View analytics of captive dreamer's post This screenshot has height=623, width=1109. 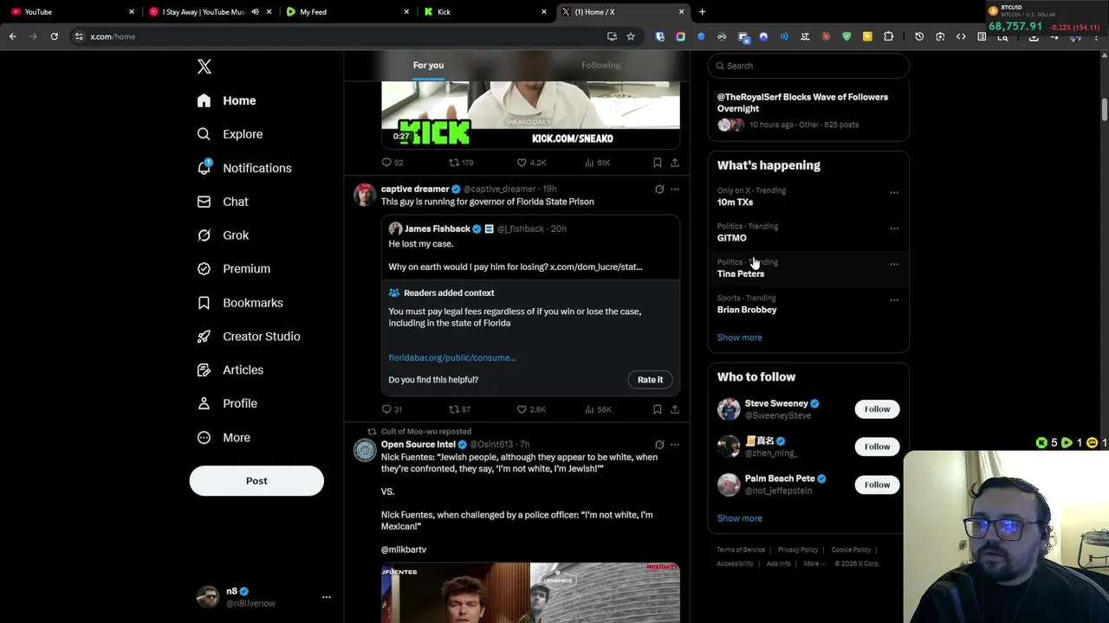(x=598, y=409)
